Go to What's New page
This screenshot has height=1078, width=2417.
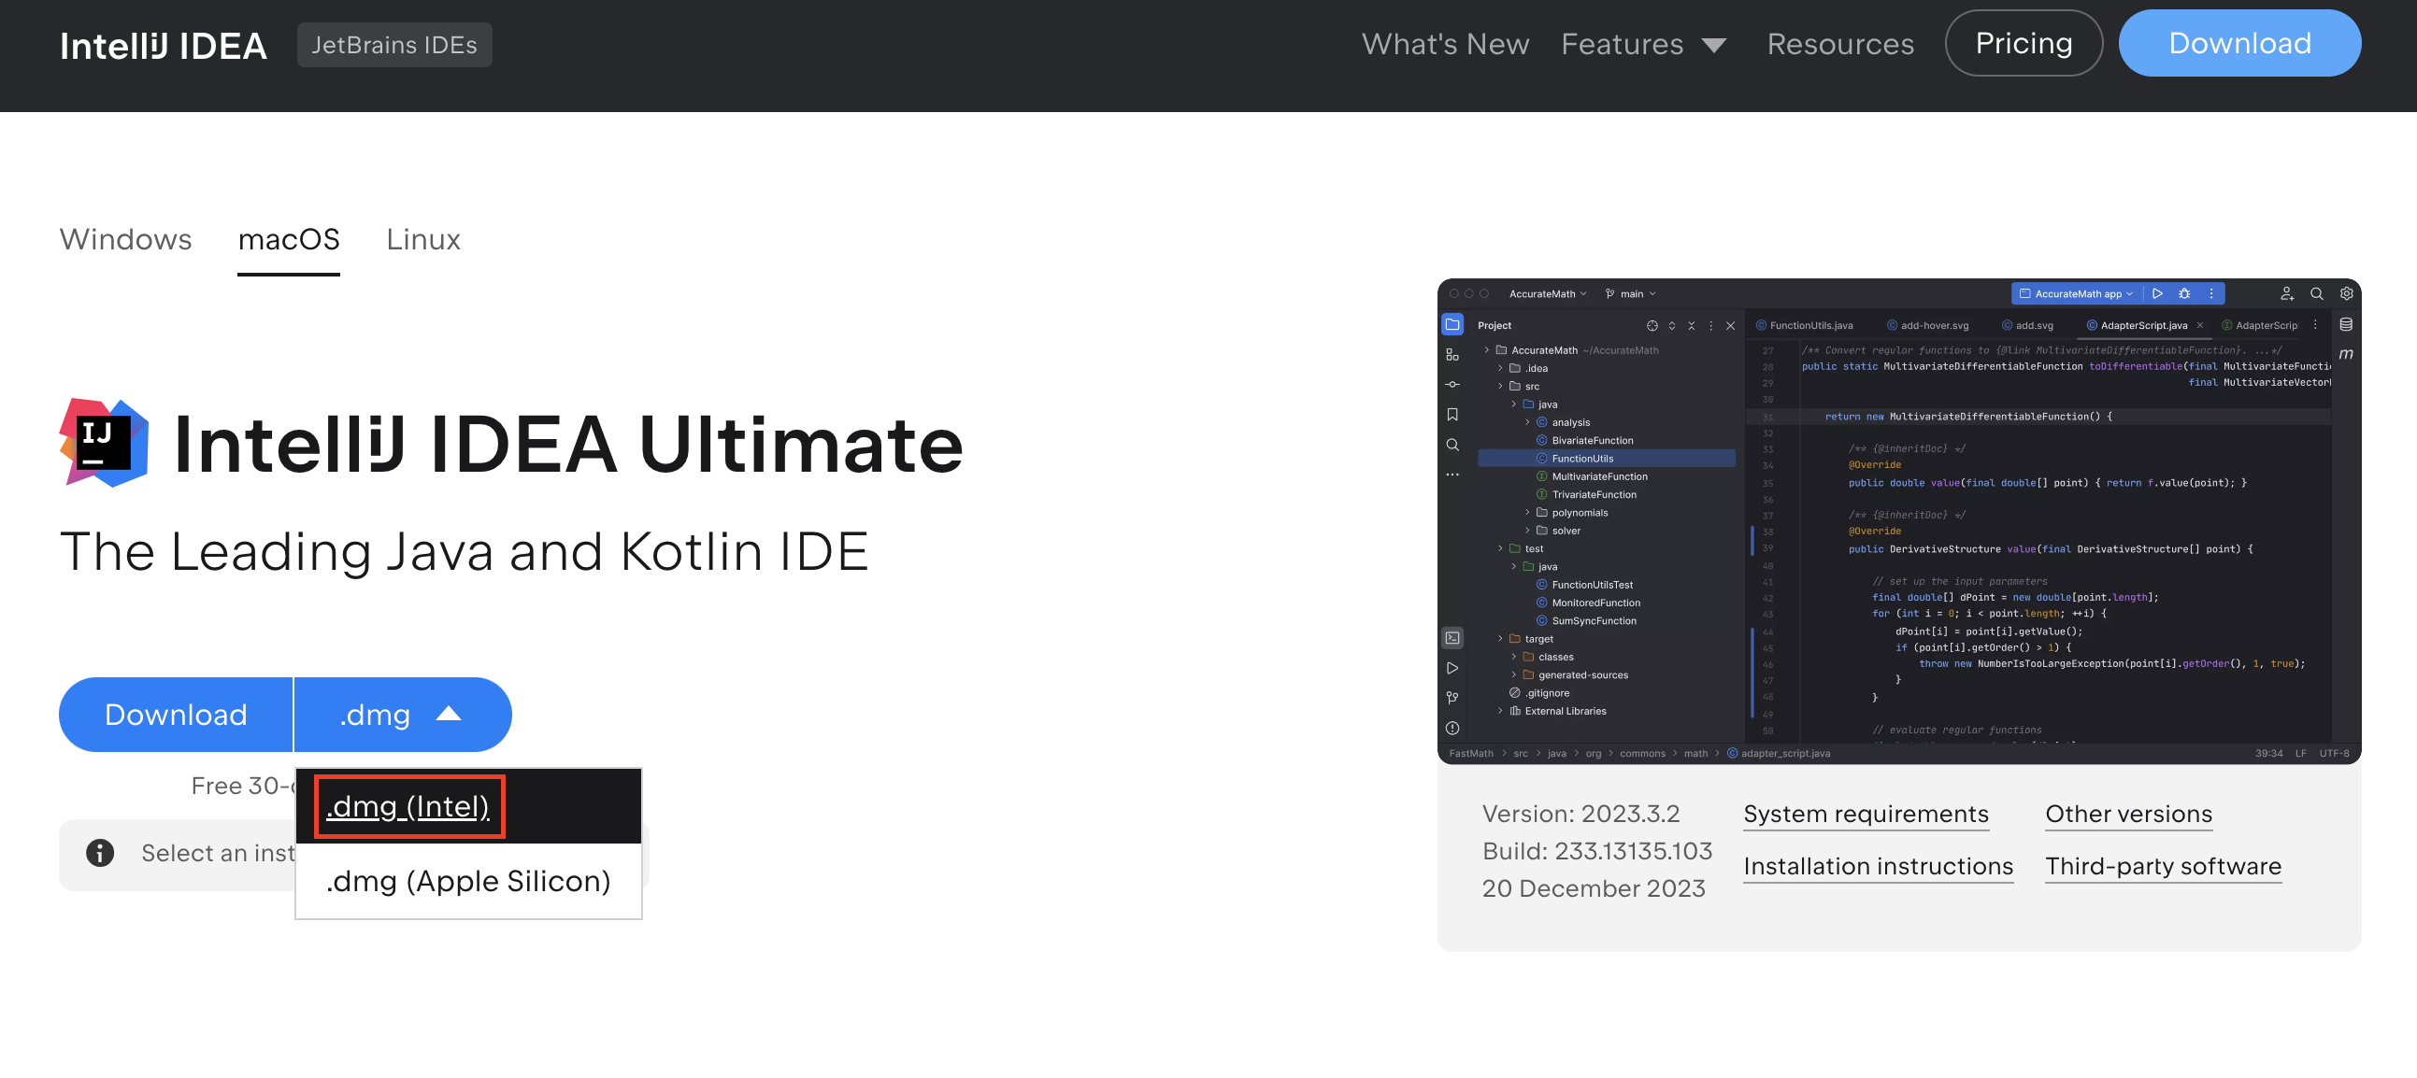[x=1445, y=44]
